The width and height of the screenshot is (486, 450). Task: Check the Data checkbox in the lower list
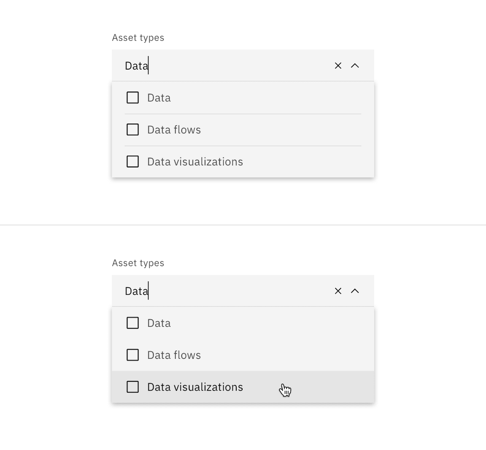(133, 323)
